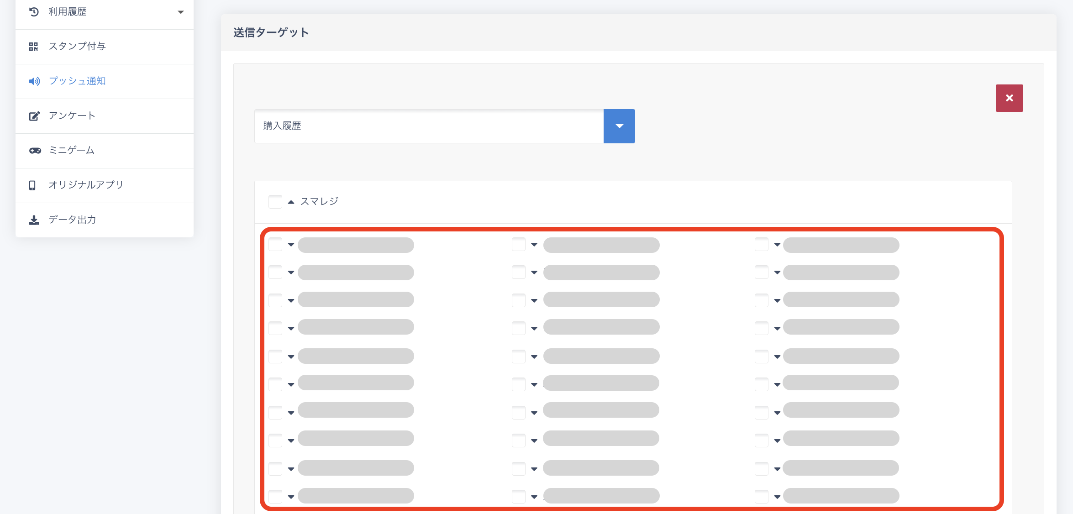
Task: Click the survey pencil edit icon
Action: (x=34, y=116)
